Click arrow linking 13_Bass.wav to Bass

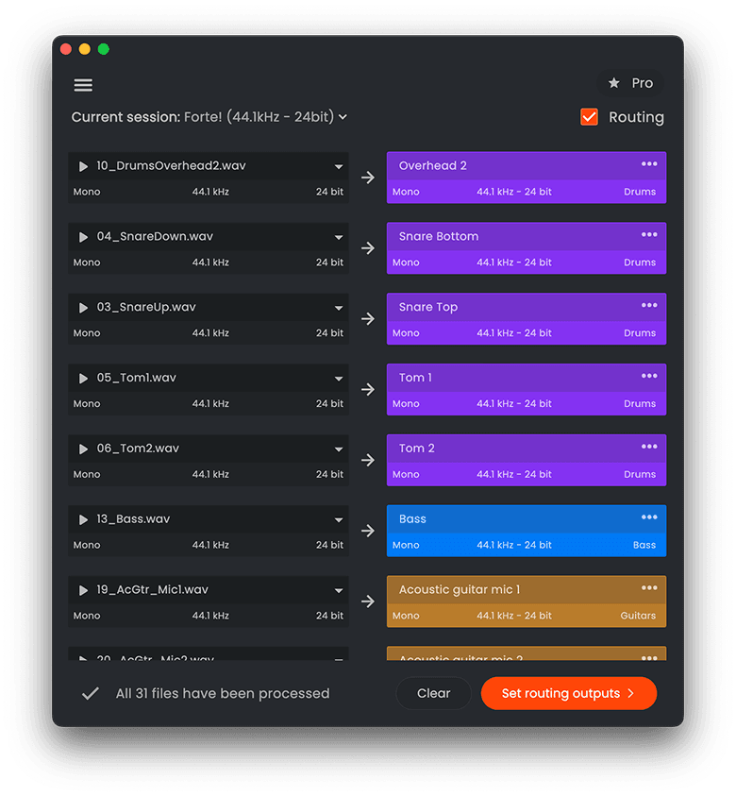368,531
